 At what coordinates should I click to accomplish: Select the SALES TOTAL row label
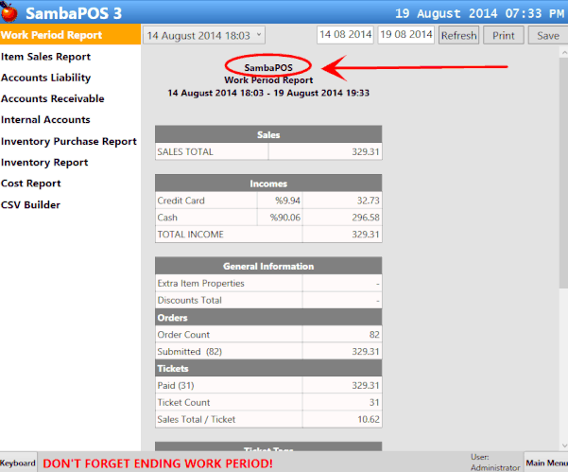(185, 151)
